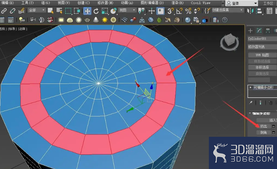Screen dimensions: 277x169
Task: Switch to the Create panel plus tab
Action: coord(250,31)
